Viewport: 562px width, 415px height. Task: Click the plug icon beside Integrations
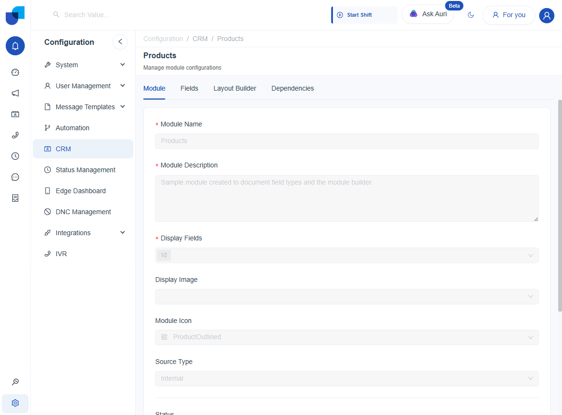pos(47,233)
